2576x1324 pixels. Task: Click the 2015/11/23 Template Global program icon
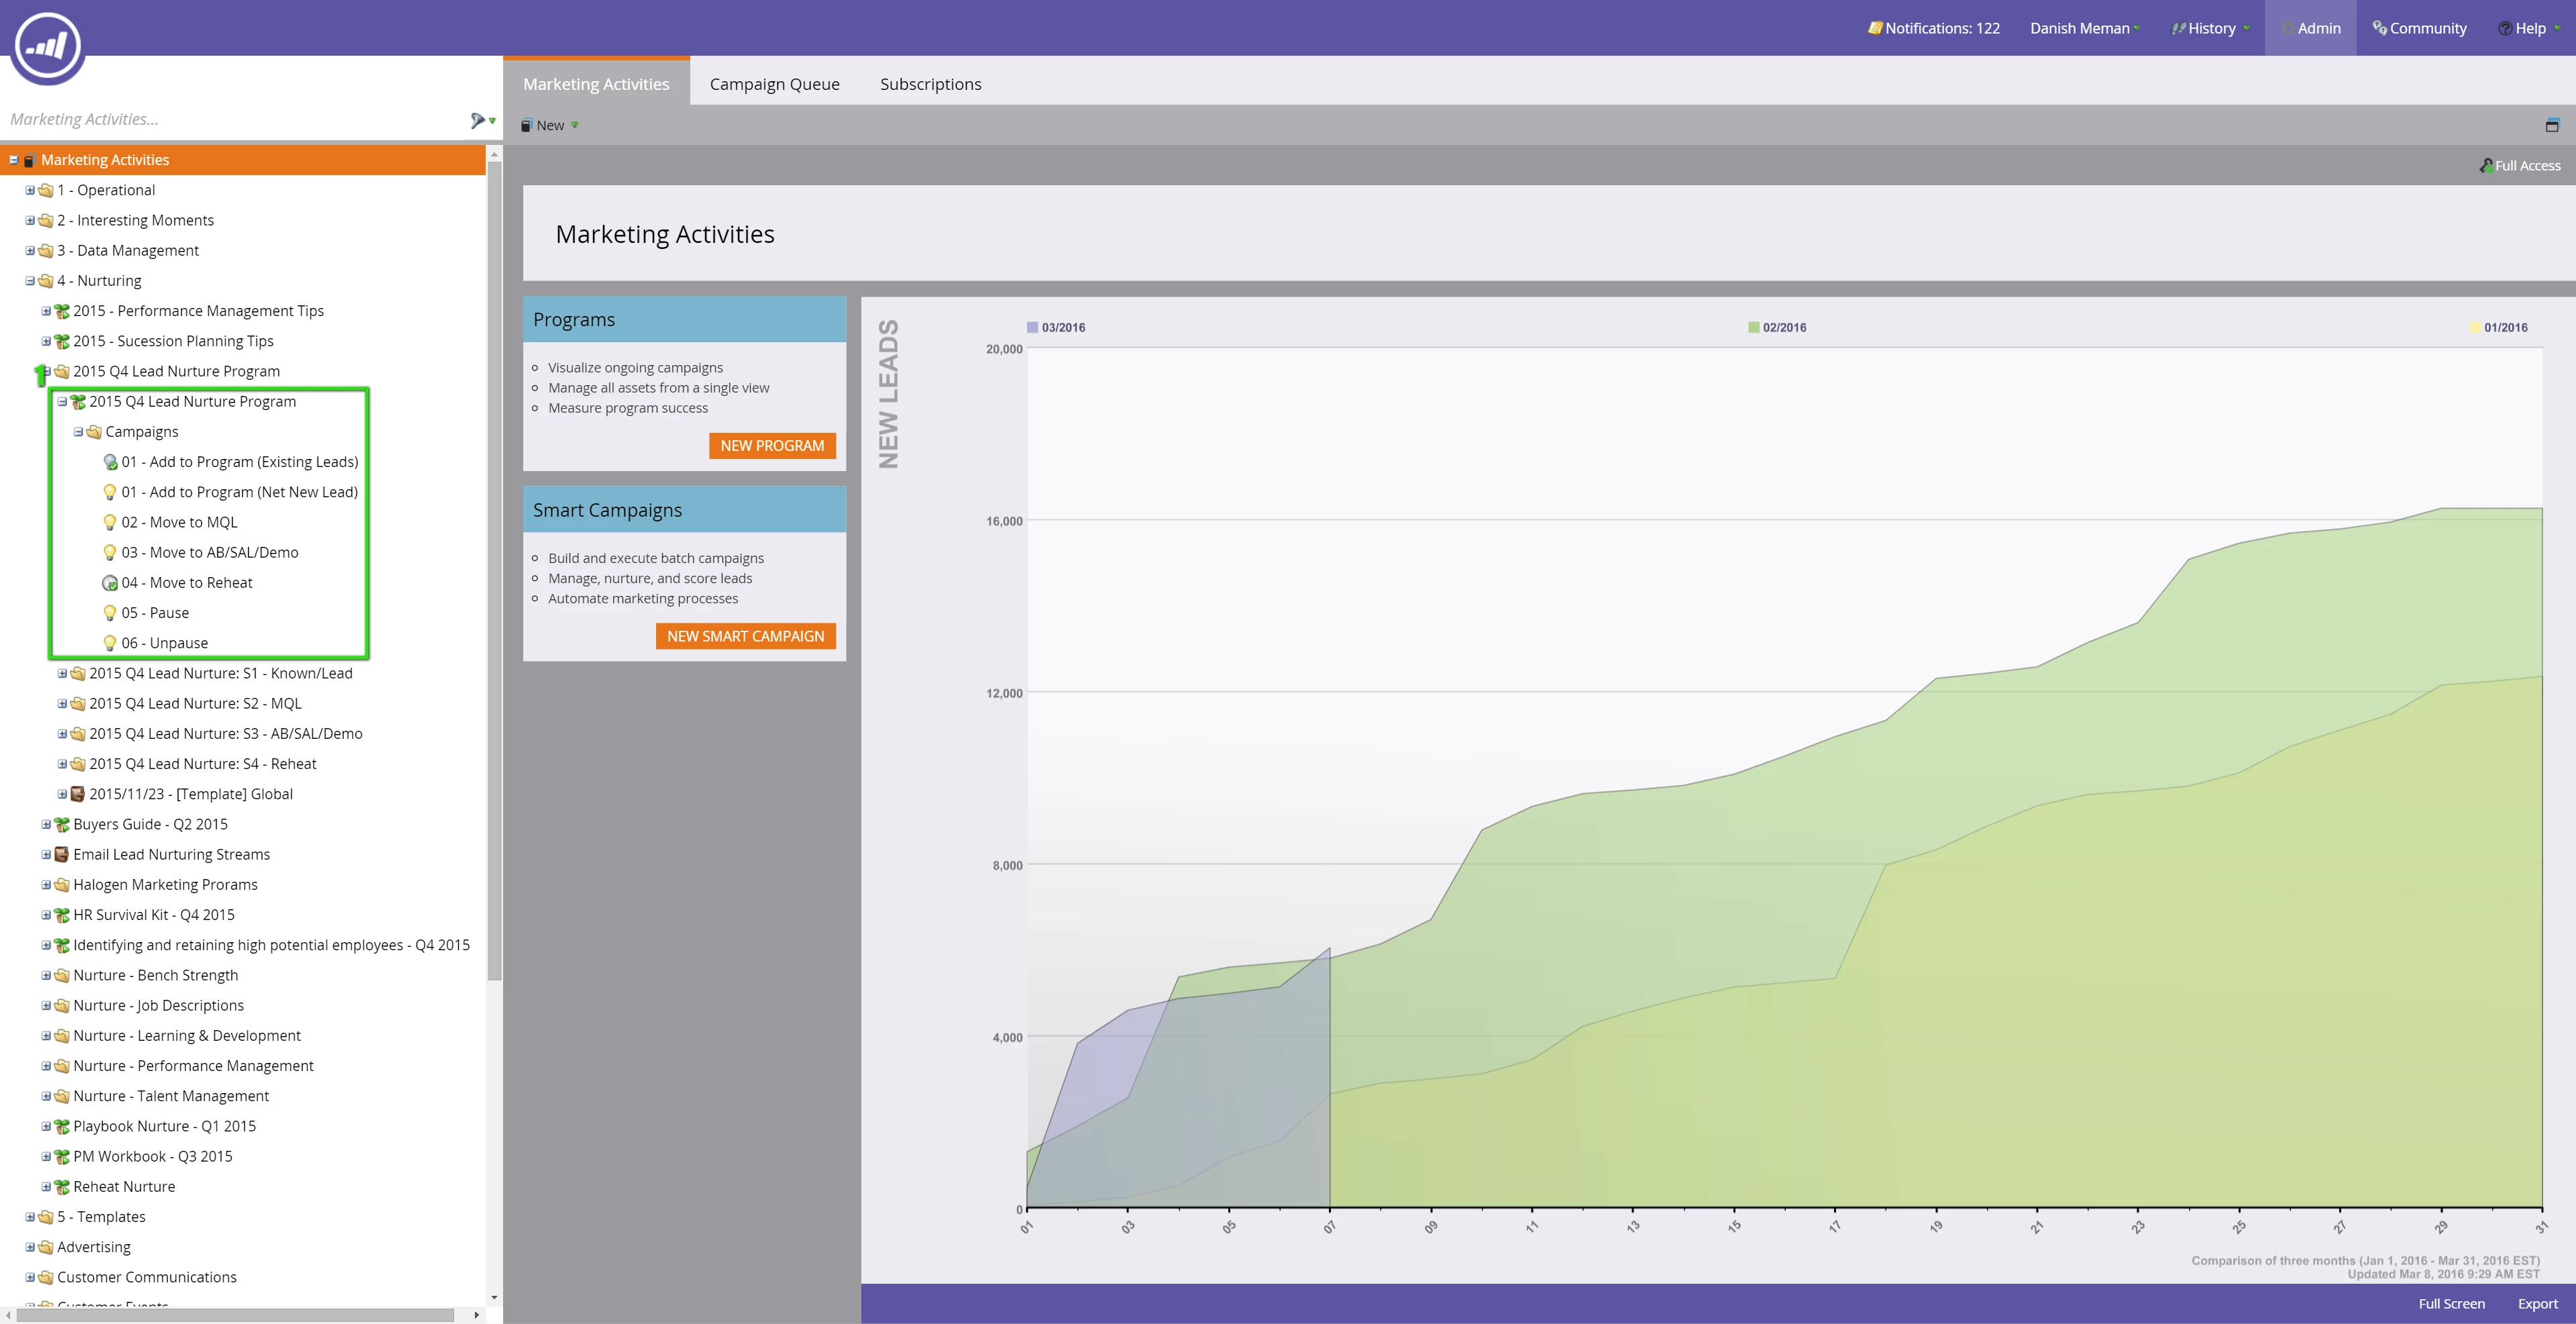pyautogui.click(x=77, y=794)
